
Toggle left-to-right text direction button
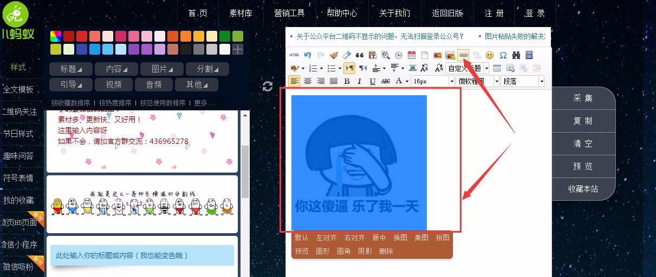(x=349, y=68)
